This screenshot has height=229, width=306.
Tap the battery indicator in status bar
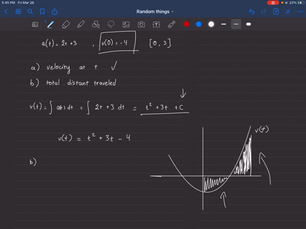[x=301, y=3]
